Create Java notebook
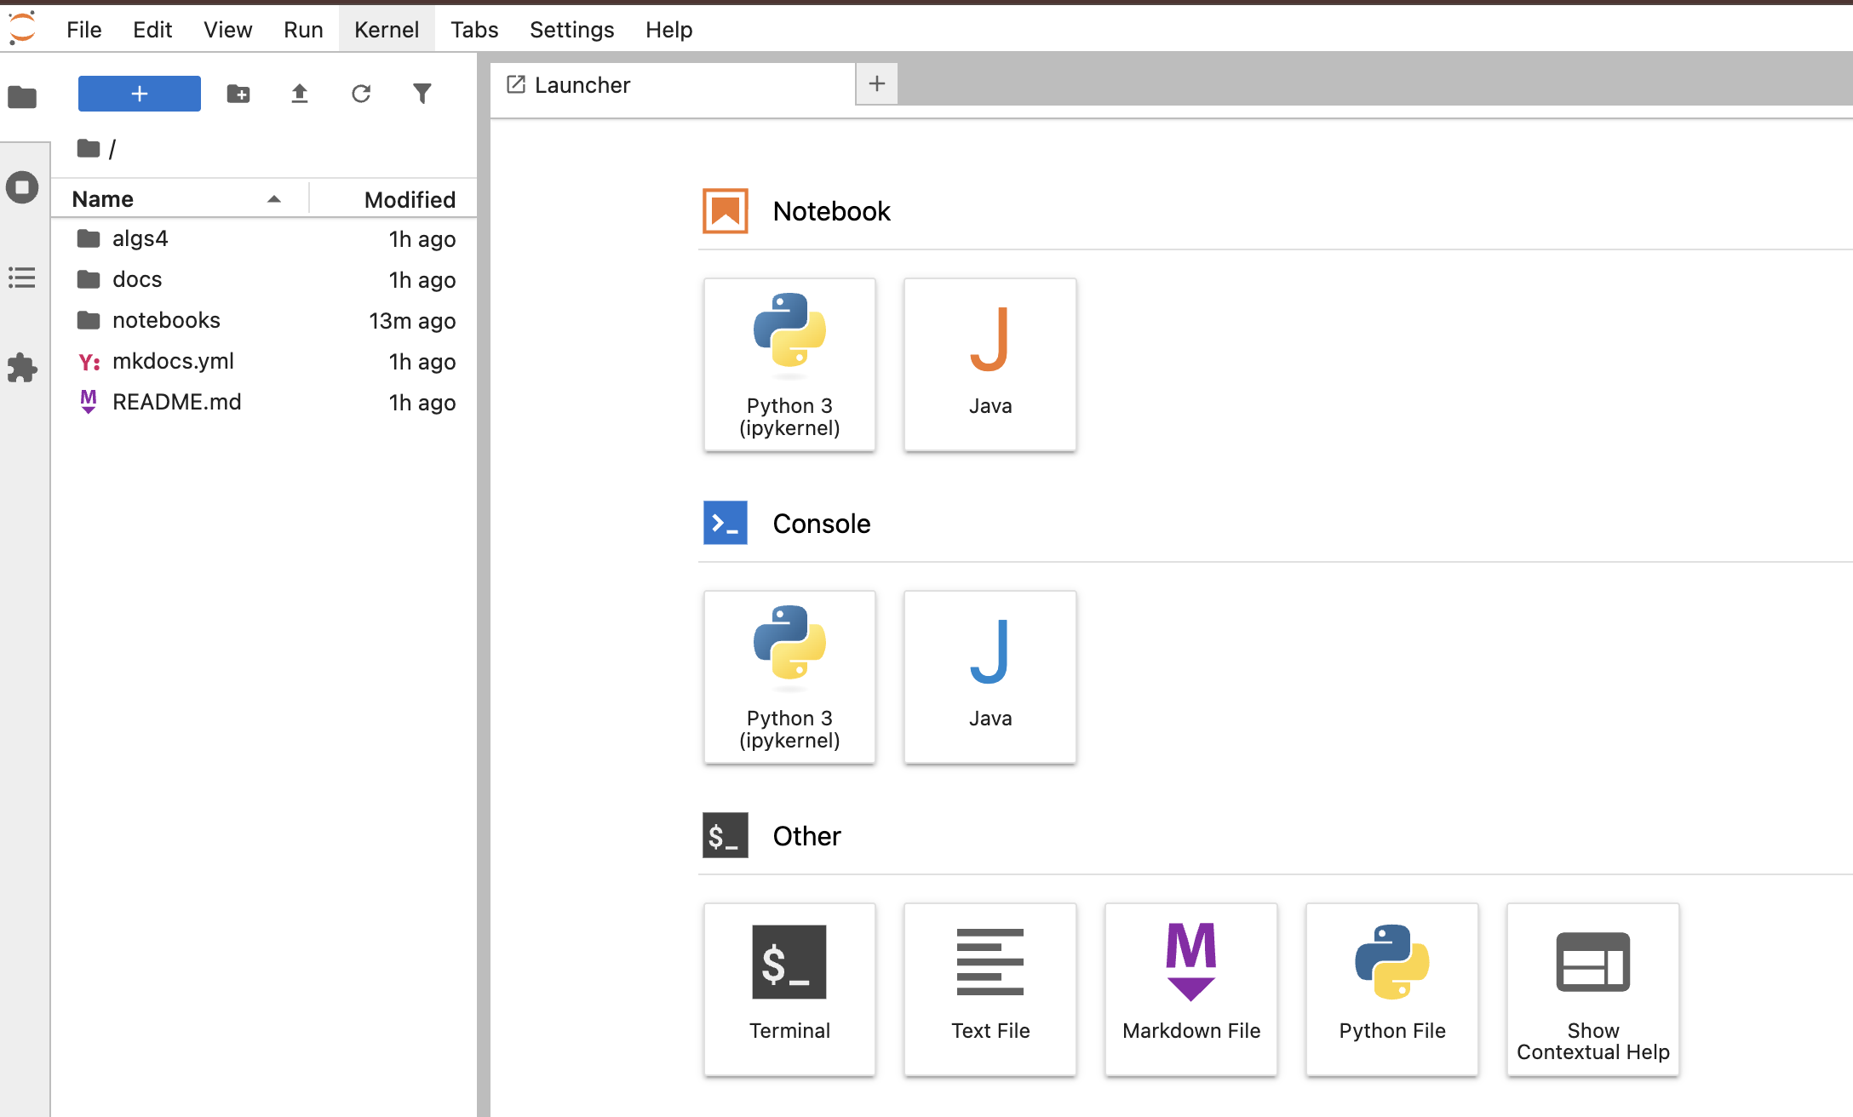Screen dimensions: 1853x1117 pos(990,364)
